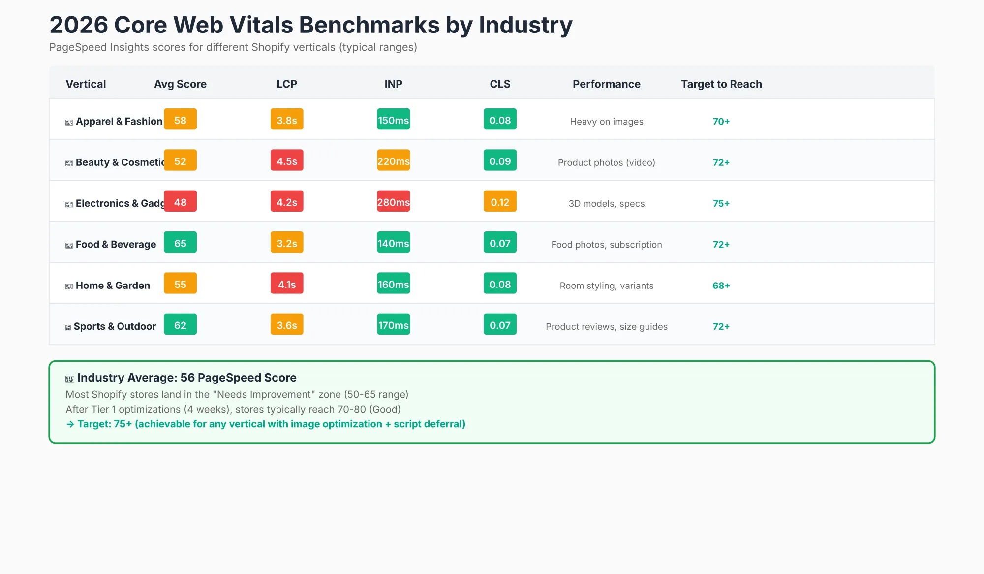Click the icon beside Food & Beverage
Viewport: 984px width, 574px height.
(69, 245)
